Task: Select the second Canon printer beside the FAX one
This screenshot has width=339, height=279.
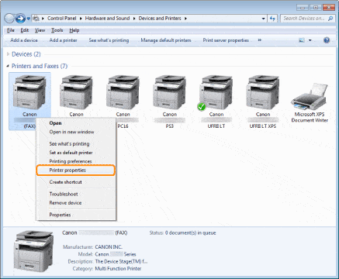Action: tap(76, 92)
